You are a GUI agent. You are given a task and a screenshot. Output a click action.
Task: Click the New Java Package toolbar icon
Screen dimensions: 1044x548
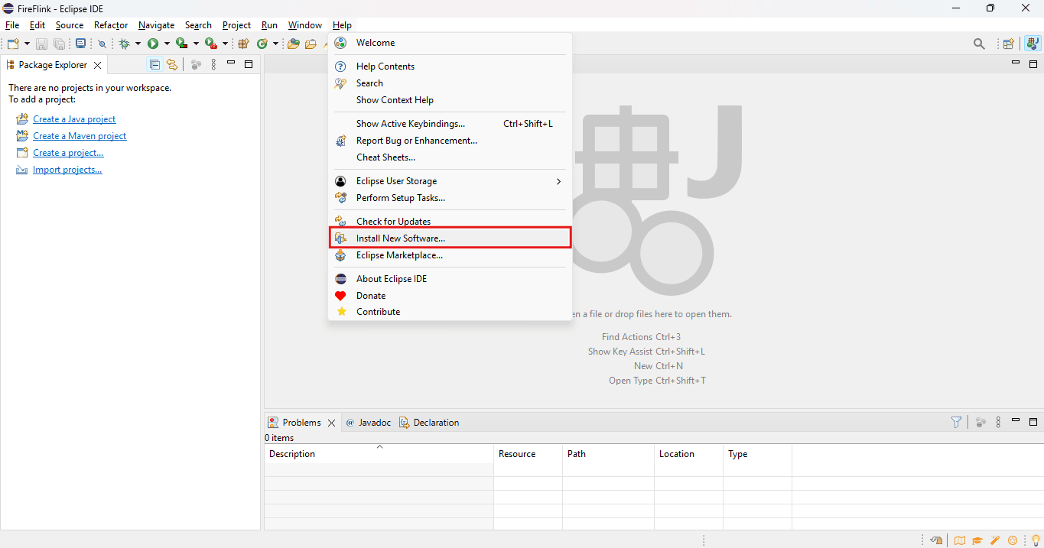tap(244, 44)
